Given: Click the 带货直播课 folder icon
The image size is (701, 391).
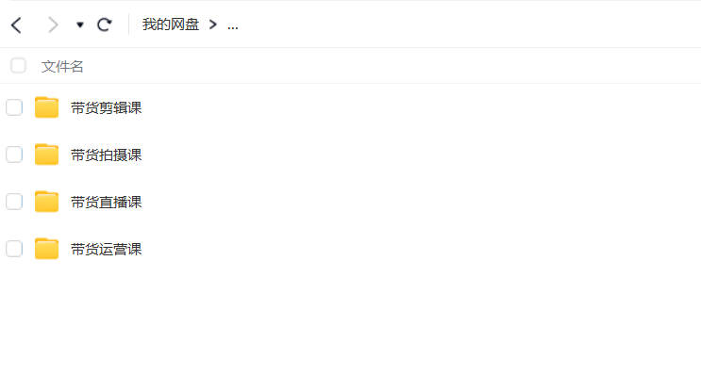Looking at the screenshot, I should pyautogui.click(x=46, y=202).
